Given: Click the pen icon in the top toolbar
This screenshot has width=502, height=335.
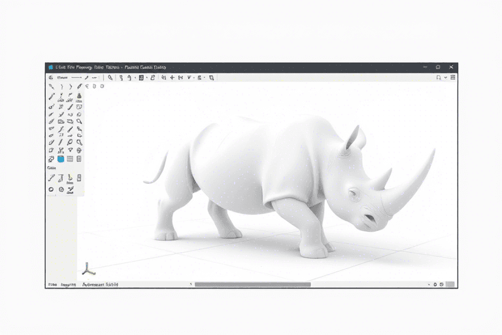Looking at the screenshot, I should coord(86,77).
